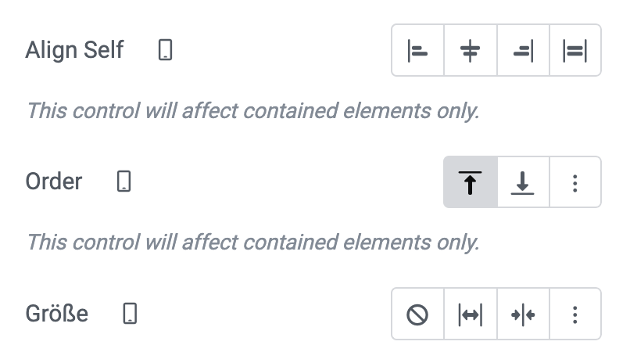
Task: Open custom Größe options (three dots)
Action: [575, 314]
